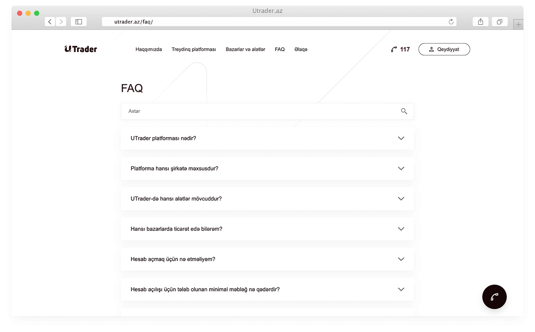Open the floating call button at bottom right
The height and width of the screenshot is (332, 535).
(494, 297)
